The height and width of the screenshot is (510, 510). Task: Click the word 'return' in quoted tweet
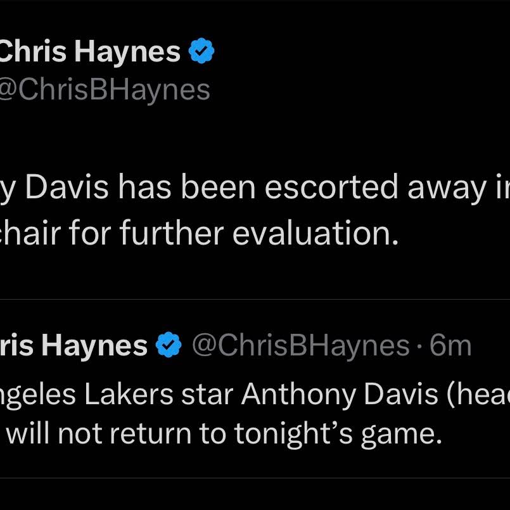[150, 434]
